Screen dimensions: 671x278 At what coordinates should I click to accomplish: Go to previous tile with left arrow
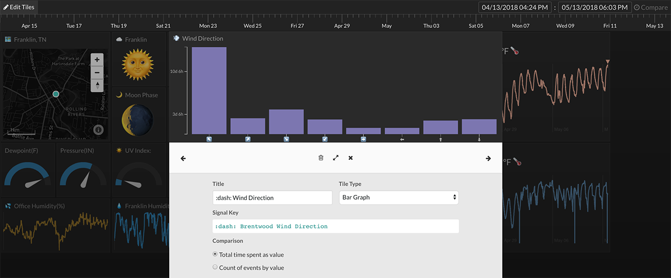[x=183, y=158]
